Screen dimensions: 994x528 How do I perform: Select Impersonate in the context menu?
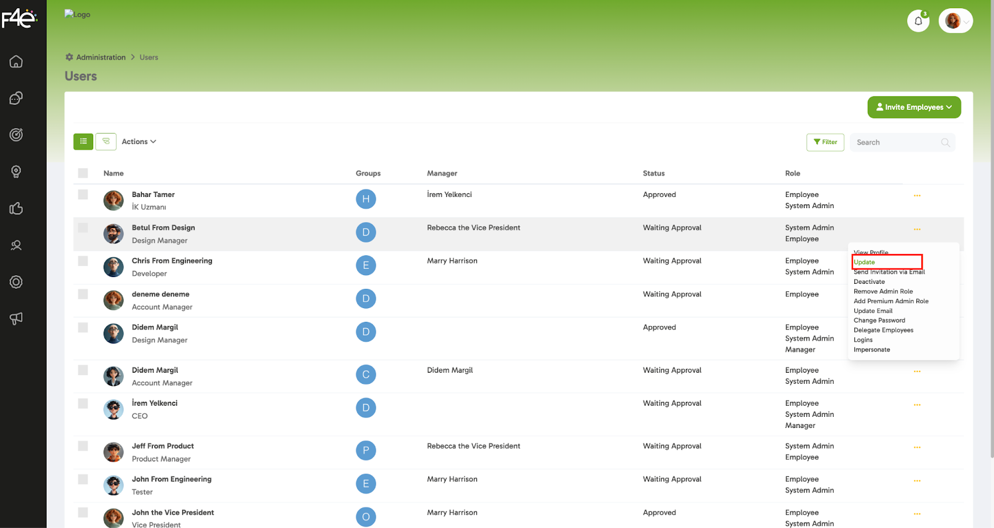point(872,350)
